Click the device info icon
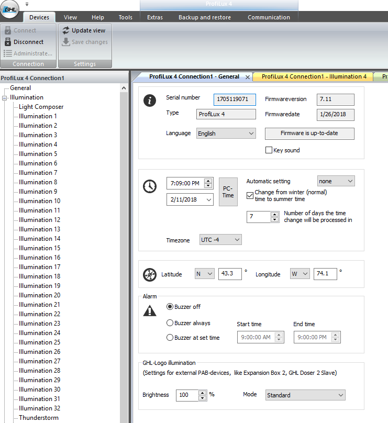The height and width of the screenshot is (423, 388). point(150,101)
